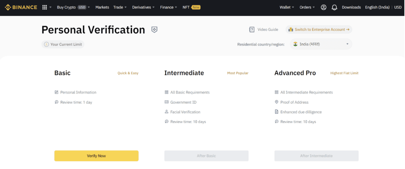Open the apps grid icon

[45, 7]
